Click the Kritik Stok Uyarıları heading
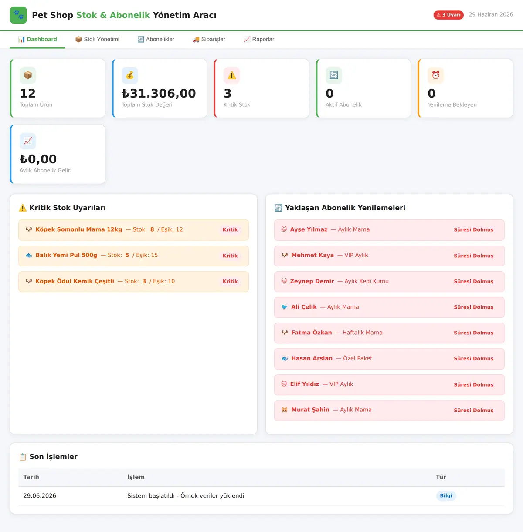Image resolution: width=523 pixels, height=532 pixels. tap(68, 208)
